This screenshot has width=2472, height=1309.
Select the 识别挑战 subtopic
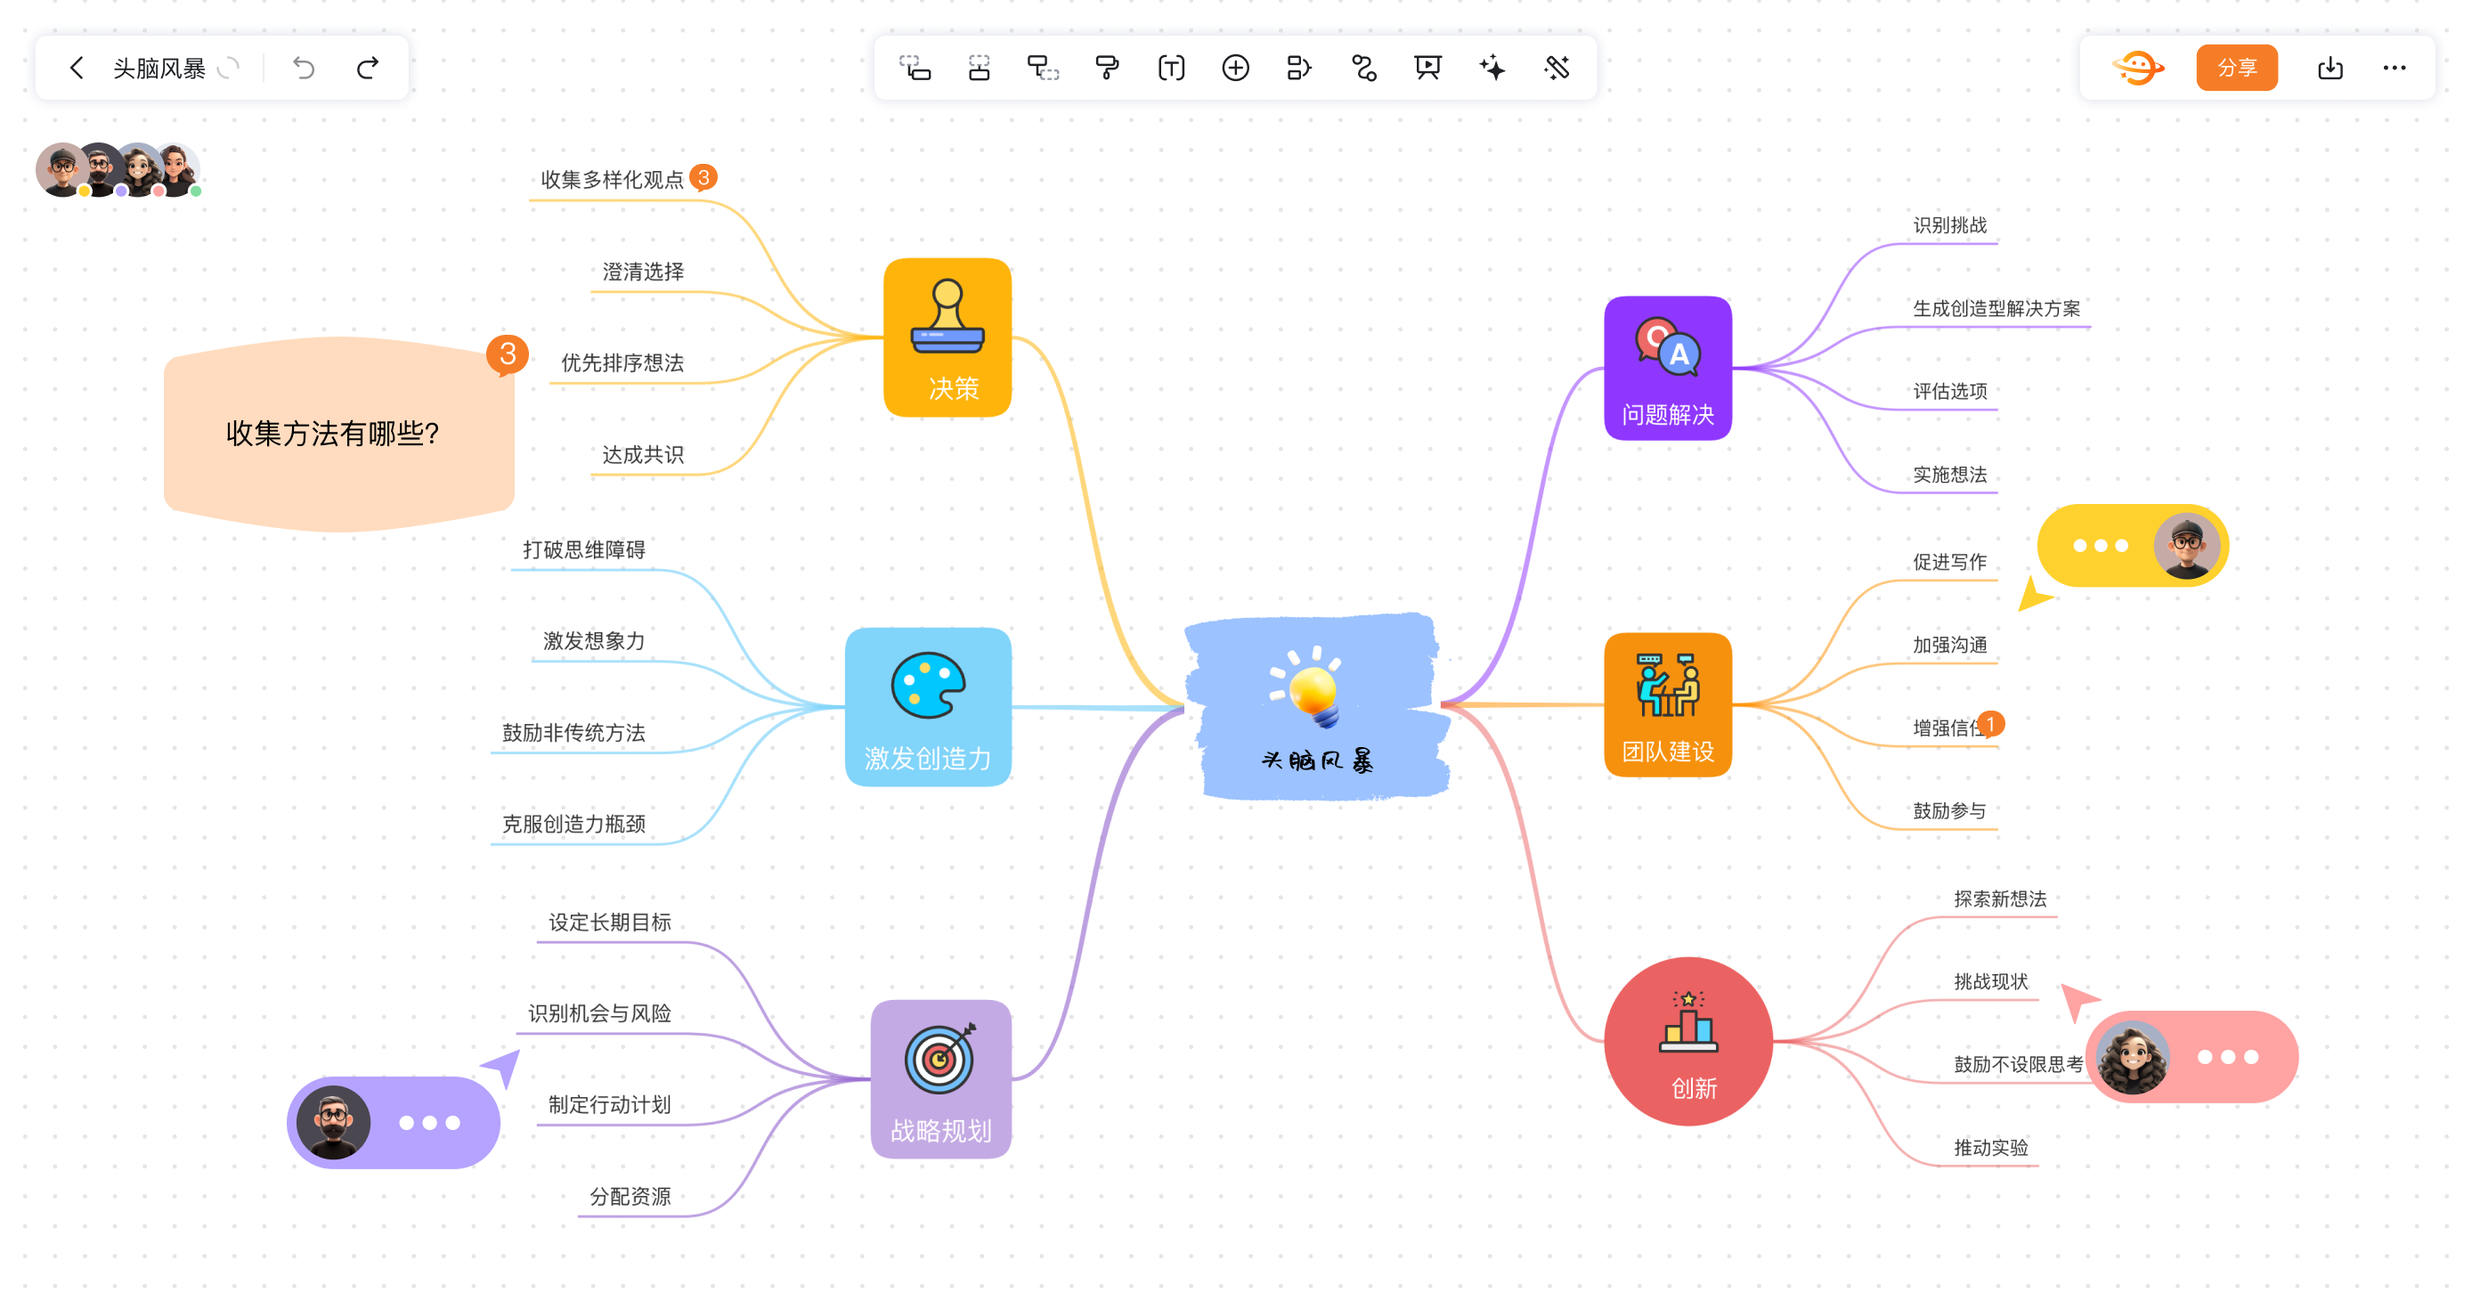(1949, 224)
